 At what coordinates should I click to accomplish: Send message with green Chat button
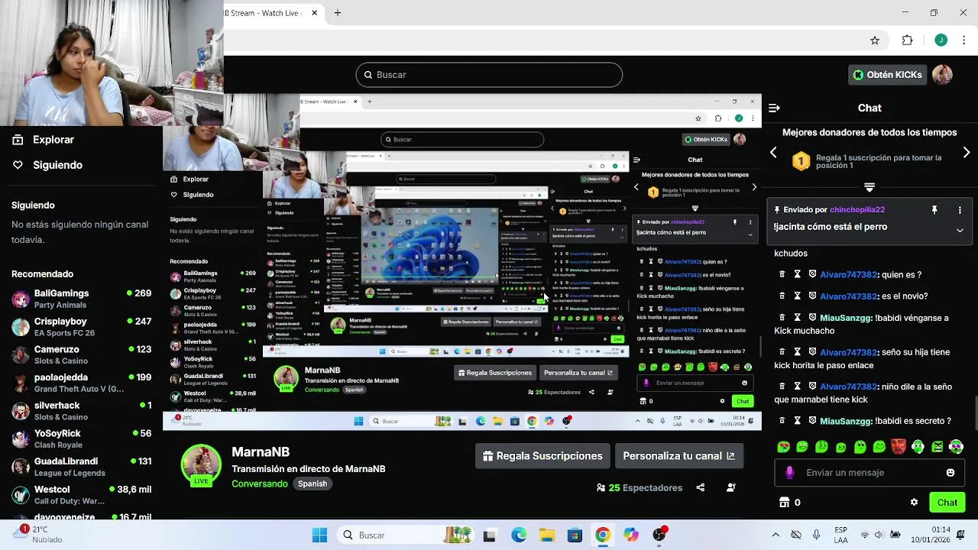[x=947, y=502]
